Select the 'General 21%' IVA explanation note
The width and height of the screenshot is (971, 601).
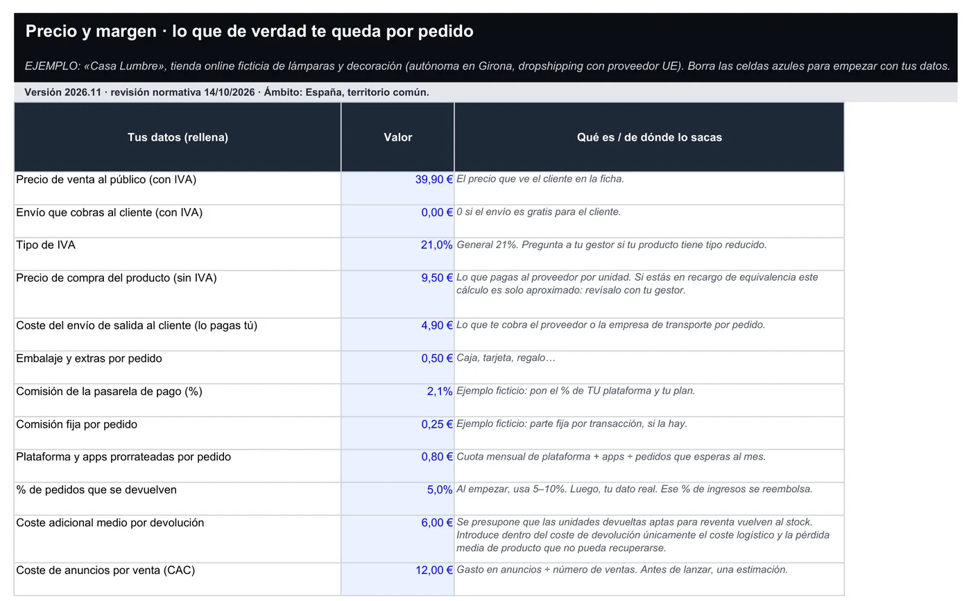tap(612, 245)
